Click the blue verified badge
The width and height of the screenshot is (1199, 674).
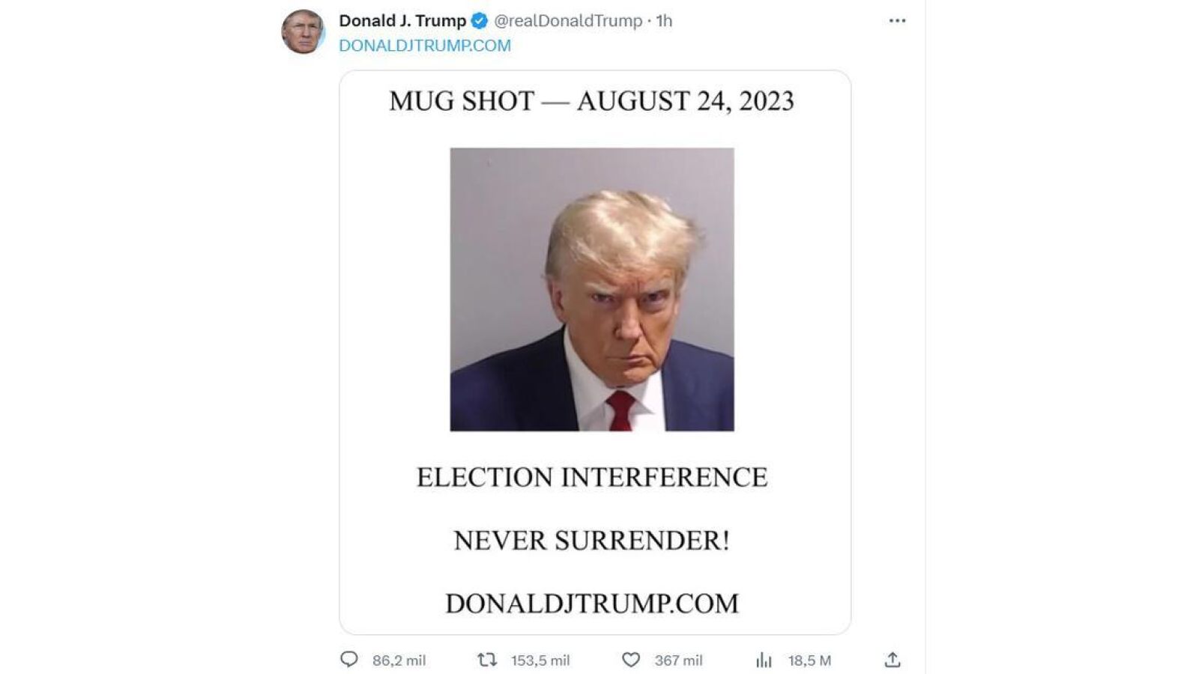tap(480, 21)
